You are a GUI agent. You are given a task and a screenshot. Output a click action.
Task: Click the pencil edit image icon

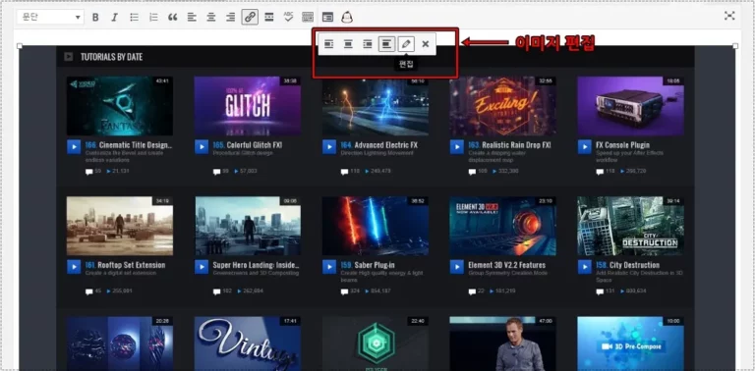pyautogui.click(x=406, y=44)
